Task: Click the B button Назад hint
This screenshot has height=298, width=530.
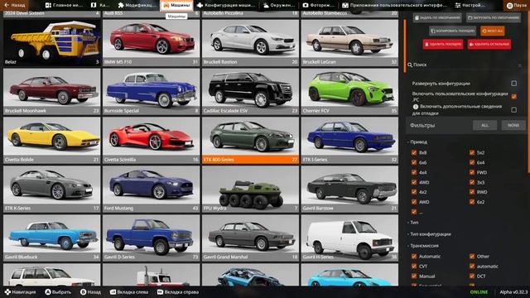Action: (90, 292)
